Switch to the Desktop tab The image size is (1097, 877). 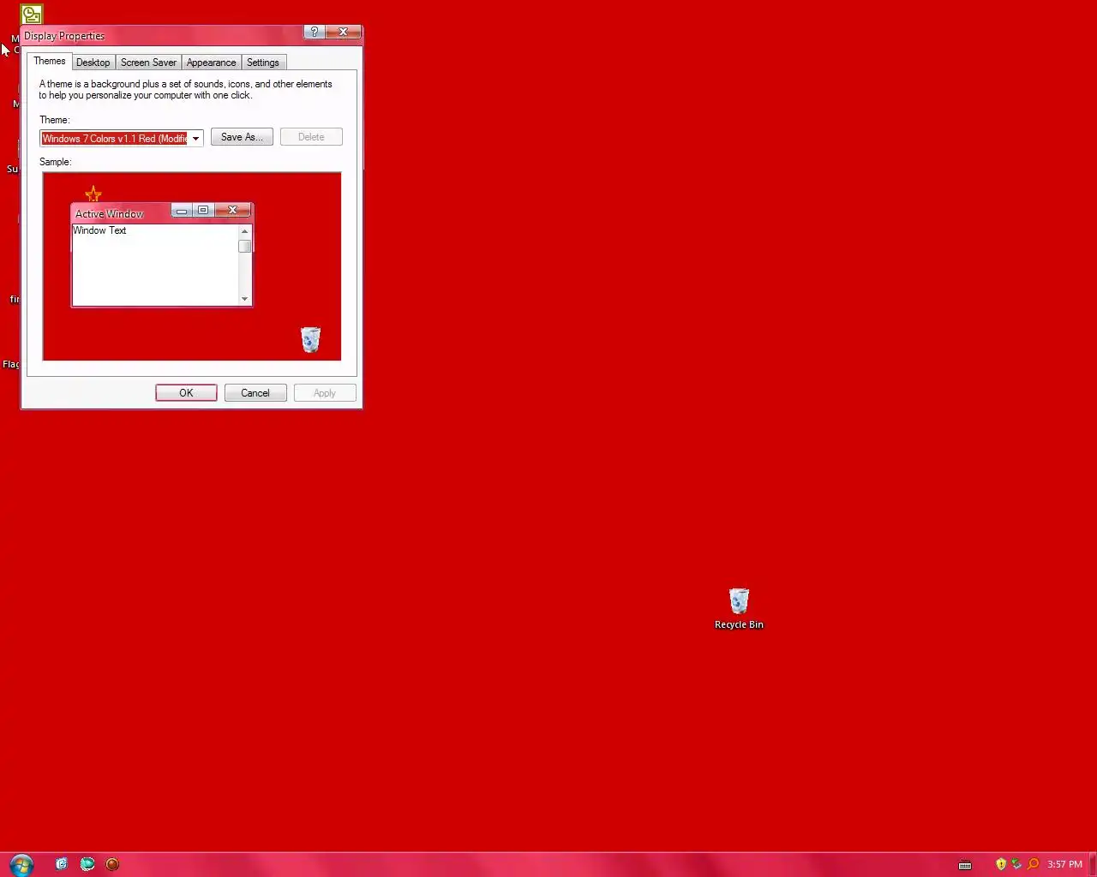click(93, 63)
